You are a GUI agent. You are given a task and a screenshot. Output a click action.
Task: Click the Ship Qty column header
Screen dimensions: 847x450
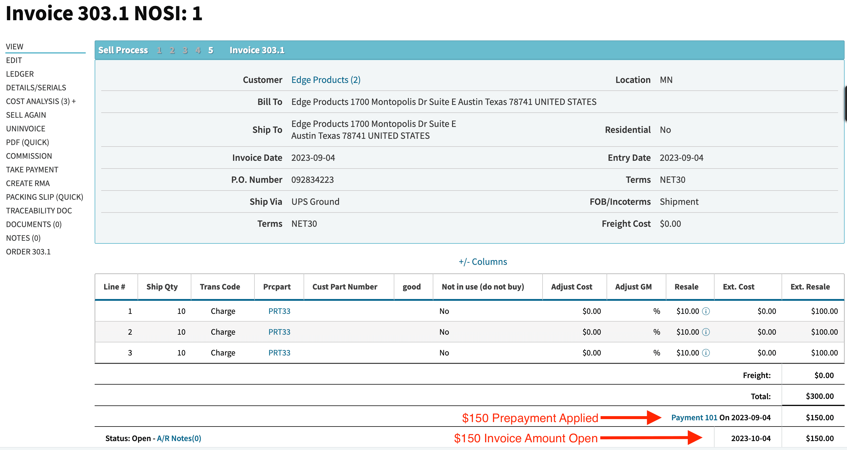[x=162, y=287]
